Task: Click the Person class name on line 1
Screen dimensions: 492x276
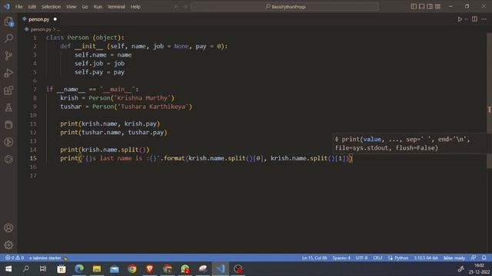Action: tap(78, 38)
